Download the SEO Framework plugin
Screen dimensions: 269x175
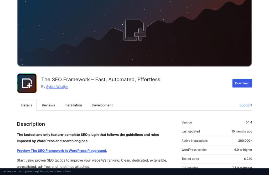pos(242,83)
